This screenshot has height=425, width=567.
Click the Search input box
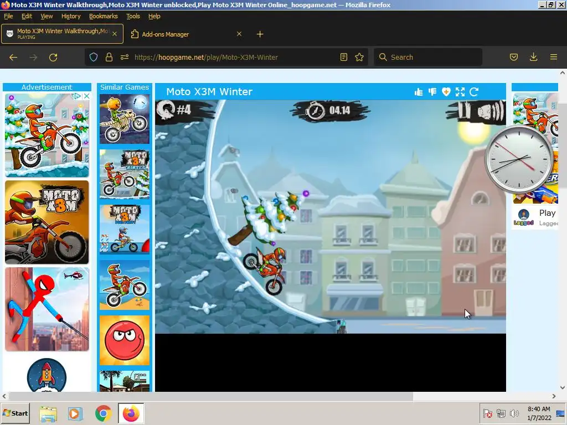428,57
